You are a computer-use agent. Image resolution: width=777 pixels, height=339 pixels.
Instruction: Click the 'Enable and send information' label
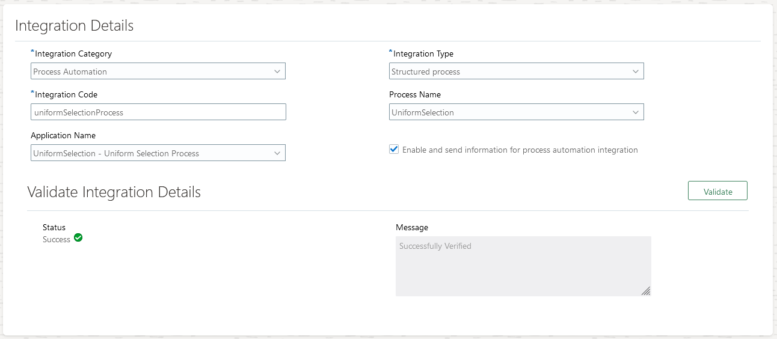[x=520, y=150]
